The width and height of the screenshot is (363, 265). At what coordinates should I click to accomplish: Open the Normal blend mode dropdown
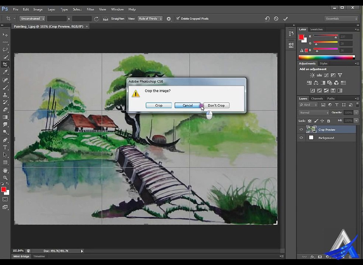coord(314,113)
